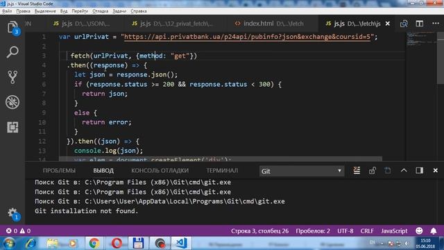The width and height of the screenshot is (444, 250).
Task: Open the Вид menu
Action: click(64, 11)
